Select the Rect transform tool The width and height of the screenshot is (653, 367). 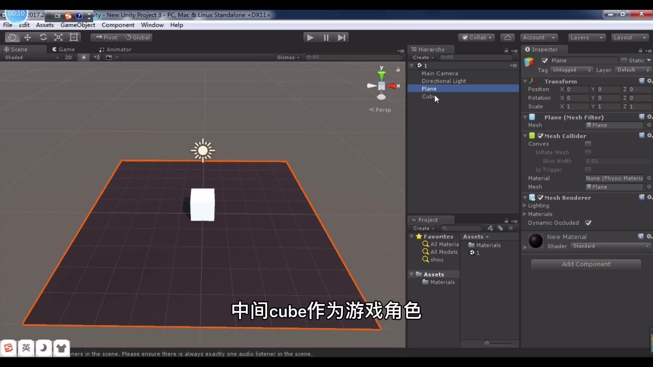click(73, 37)
